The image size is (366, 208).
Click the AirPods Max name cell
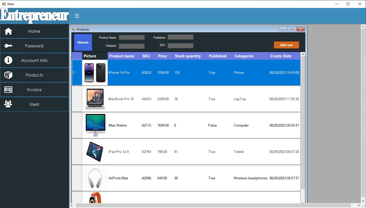(124, 178)
